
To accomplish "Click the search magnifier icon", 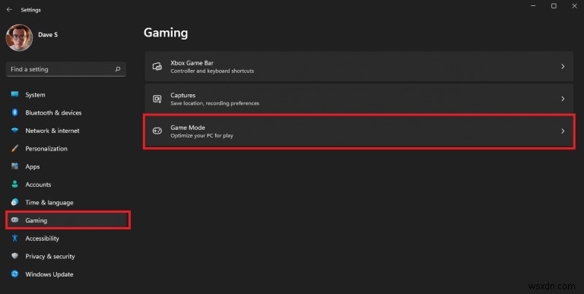I will coord(118,69).
